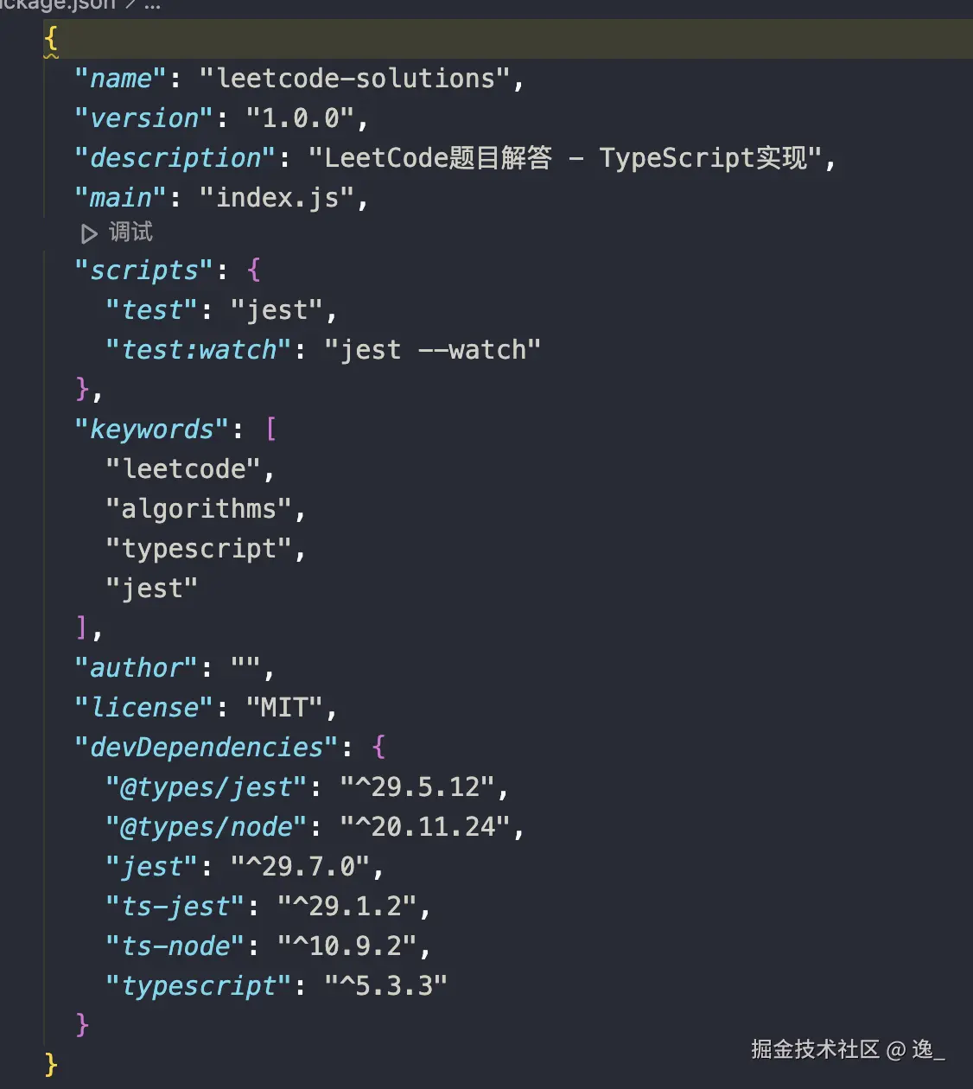Click the "^5.3.3" typescript version
This screenshot has width=973, height=1089.
tap(385, 986)
